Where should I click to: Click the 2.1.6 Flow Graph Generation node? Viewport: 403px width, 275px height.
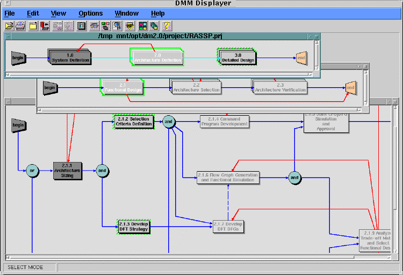(x=227, y=178)
